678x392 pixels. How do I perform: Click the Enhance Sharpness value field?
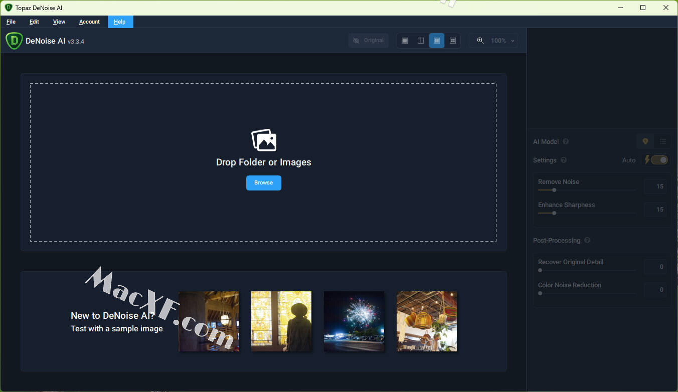coord(655,210)
